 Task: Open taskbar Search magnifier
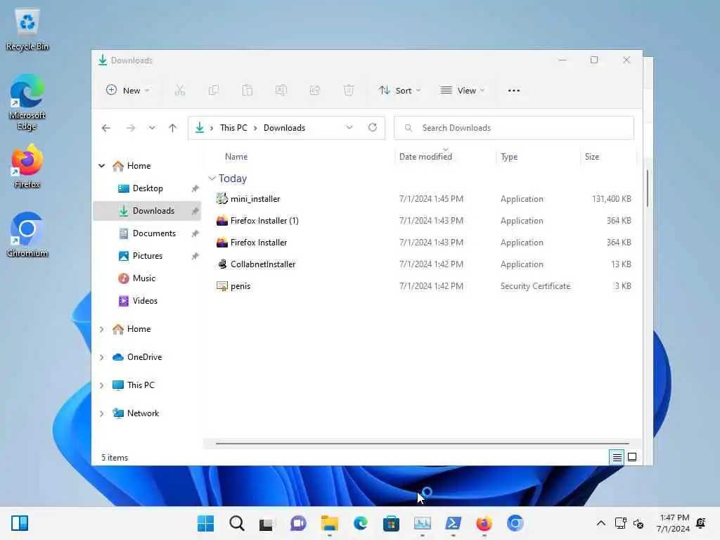[236, 523]
